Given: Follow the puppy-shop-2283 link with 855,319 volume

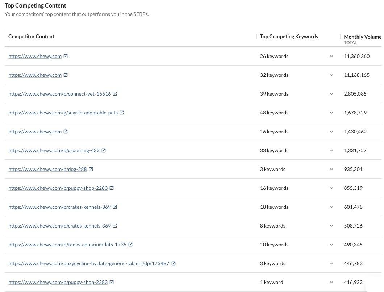Looking at the screenshot, I should click(x=58, y=188).
